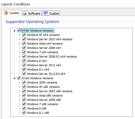135x119 pixels.
Task: Select Windows 8.1 x64 row text
Action: pyautogui.click(x=38, y=70)
